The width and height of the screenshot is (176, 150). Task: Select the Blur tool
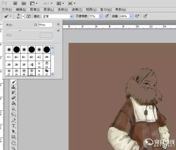[13, 109]
